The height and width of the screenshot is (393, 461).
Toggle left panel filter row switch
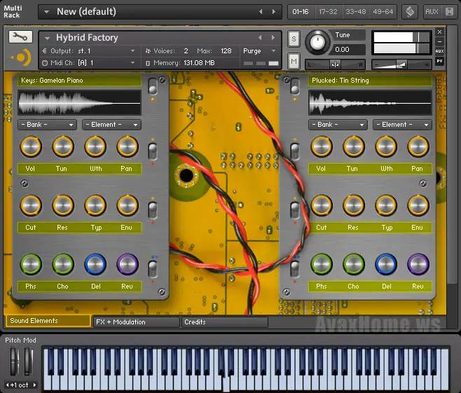[153, 210]
